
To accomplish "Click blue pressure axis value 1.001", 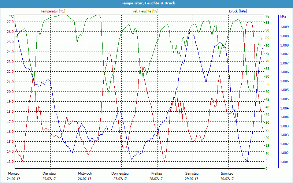I will click(x=284, y=162).
